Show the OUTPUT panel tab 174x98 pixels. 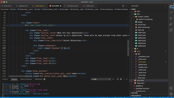pyautogui.click(x=5, y=79)
